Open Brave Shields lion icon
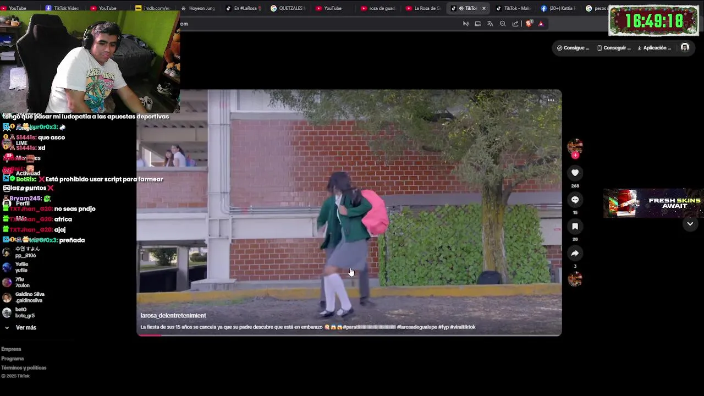The image size is (704, 396). (529, 24)
